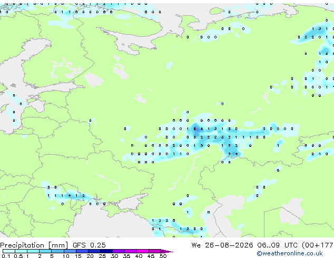334x258 pixels.
Task: Pick the 0.5–1 mm legend color swatch
Action: [21, 251]
